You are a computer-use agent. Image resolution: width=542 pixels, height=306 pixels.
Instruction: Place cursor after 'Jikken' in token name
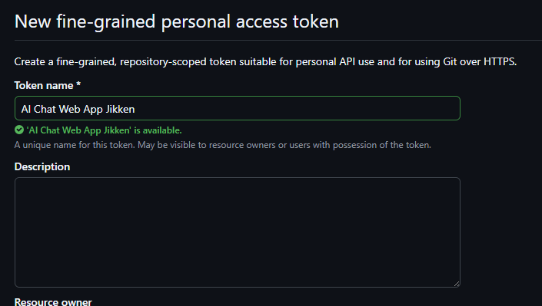coord(135,109)
